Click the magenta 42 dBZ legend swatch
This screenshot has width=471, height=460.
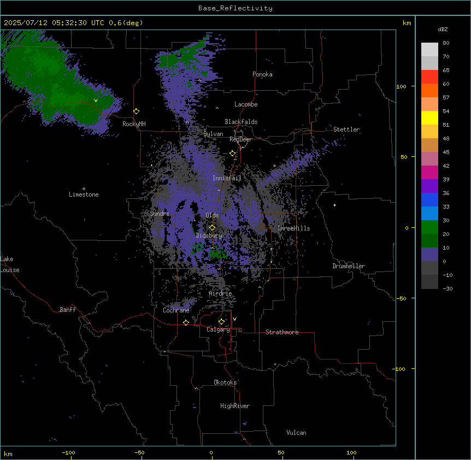(429, 172)
